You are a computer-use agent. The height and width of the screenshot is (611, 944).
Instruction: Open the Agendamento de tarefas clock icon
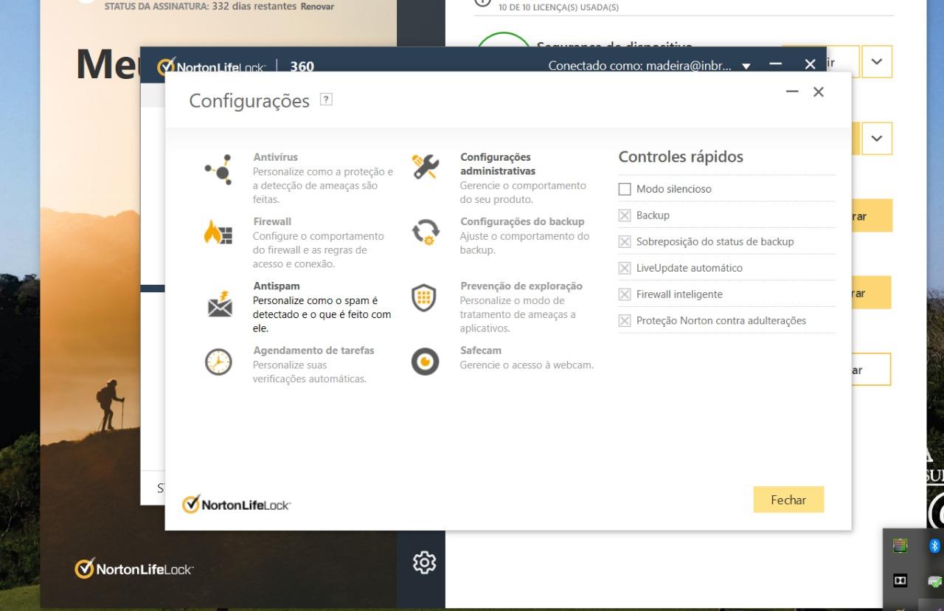[218, 361]
